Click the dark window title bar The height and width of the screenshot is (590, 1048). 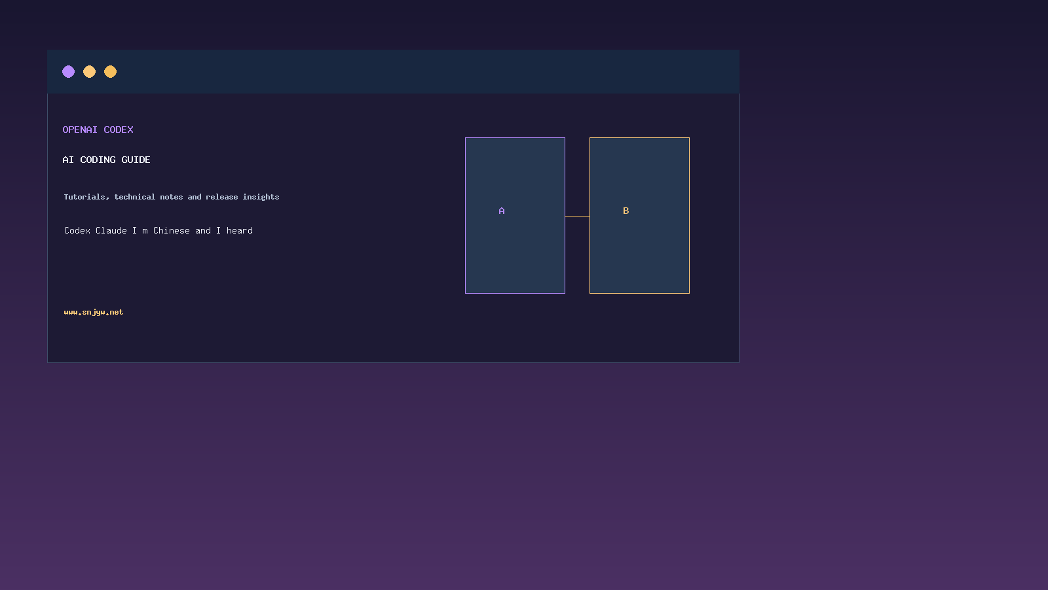point(393,71)
